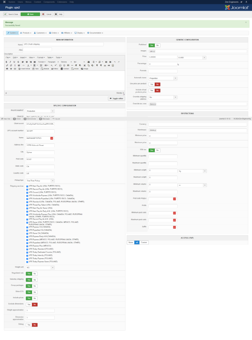This screenshot has height=340, width=252.
Task: Cut selected text with scissors icon
Action: pos(85,65)
